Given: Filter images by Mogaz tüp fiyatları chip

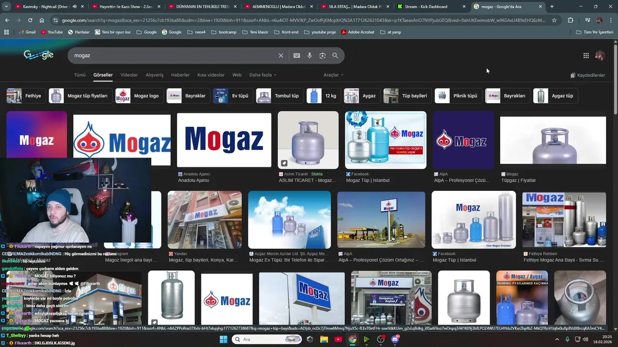Looking at the screenshot, I should (x=80, y=96).
